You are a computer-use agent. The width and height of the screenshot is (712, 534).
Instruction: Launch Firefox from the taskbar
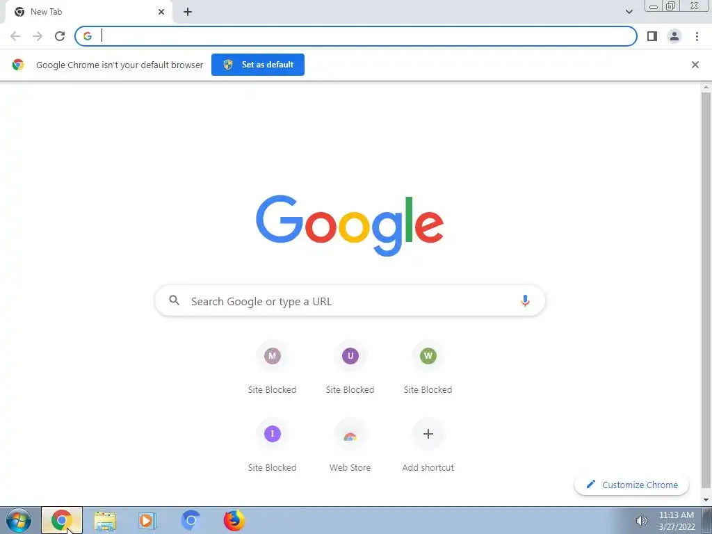pos(234,520)
